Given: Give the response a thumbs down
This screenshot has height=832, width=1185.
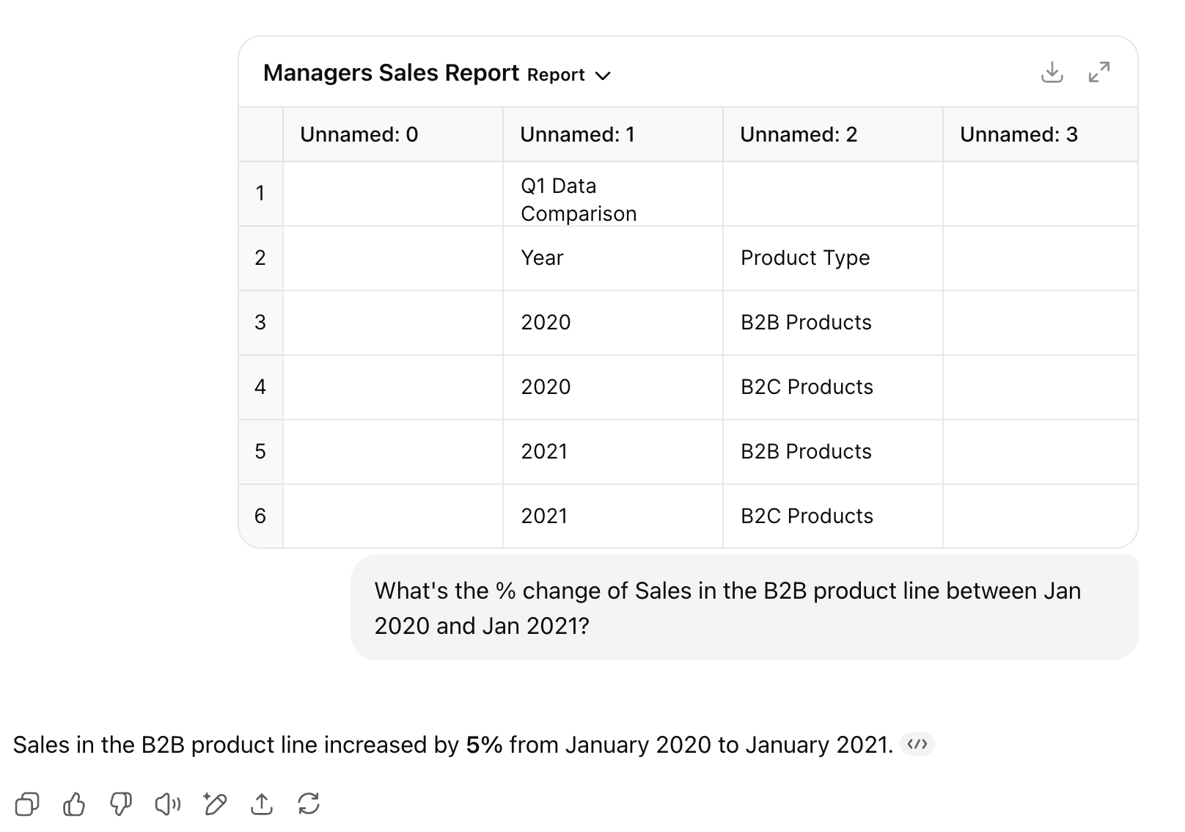Looking at the screenshot, I should (x=121, y=804).
